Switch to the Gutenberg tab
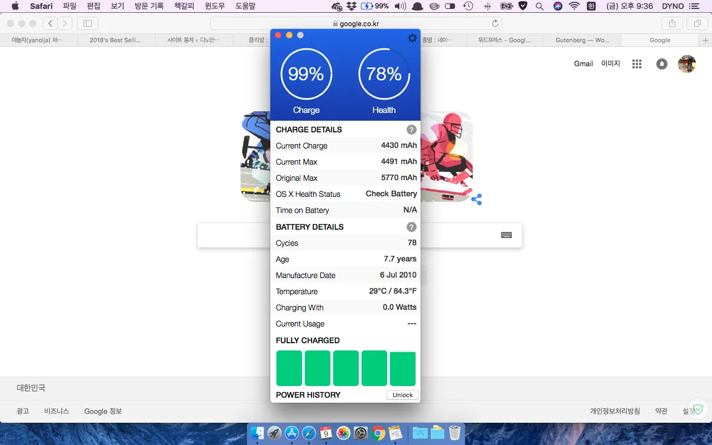 (x=582, y=40)
